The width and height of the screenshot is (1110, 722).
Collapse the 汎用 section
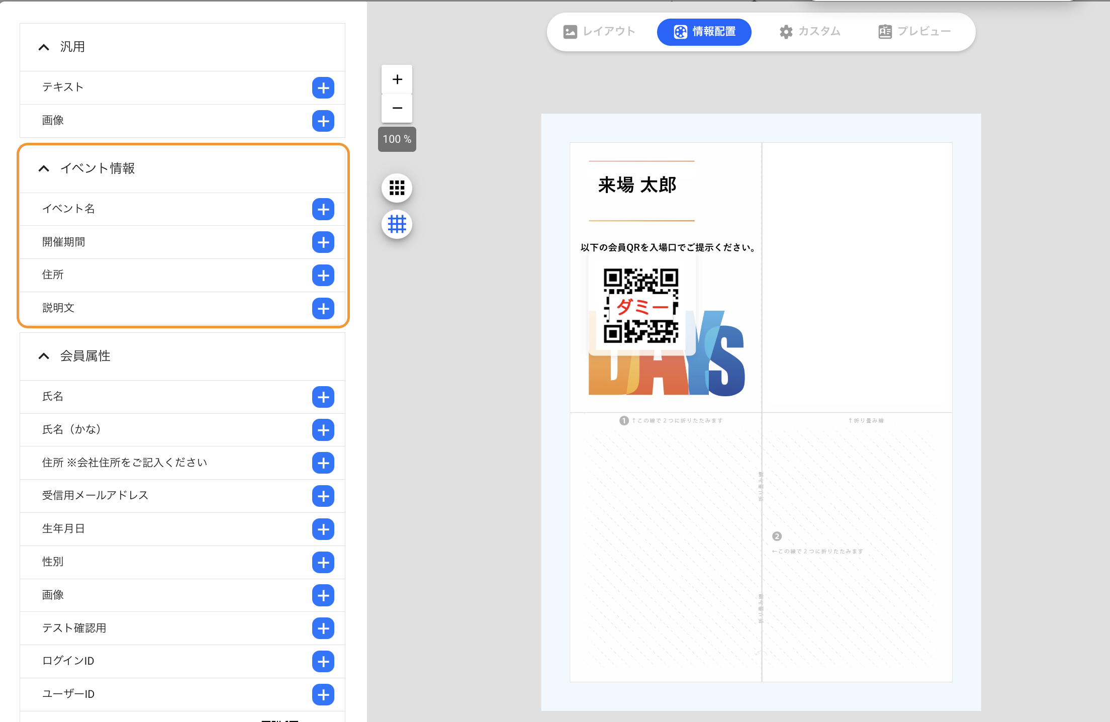pos(44,47)
